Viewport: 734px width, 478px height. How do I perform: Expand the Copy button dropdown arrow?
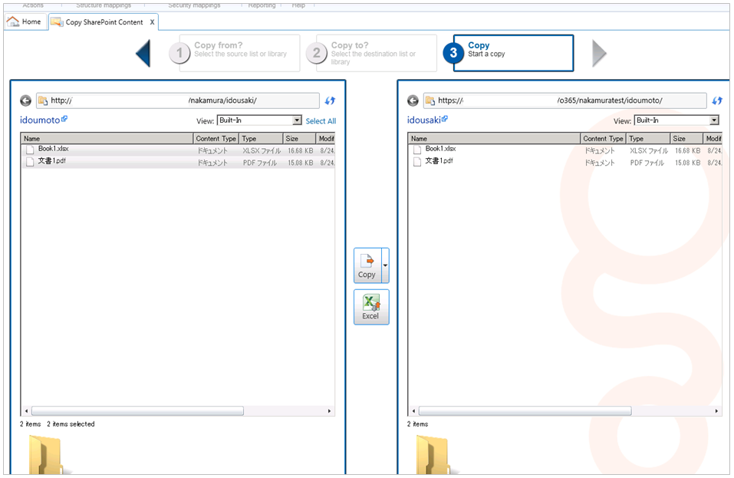pos(385,265)
